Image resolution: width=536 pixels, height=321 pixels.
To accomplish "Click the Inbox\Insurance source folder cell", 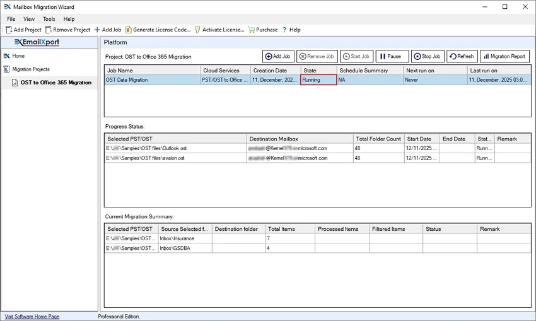I will click(x=185, y=238).
